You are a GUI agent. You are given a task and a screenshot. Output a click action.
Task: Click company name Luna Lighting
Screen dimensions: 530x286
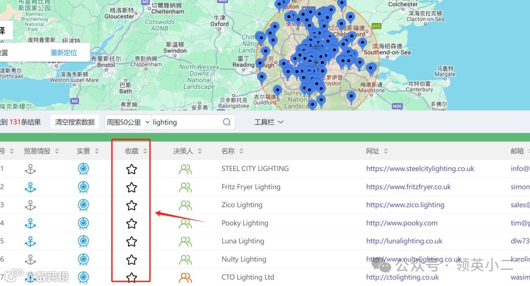(x=243, y=241)
